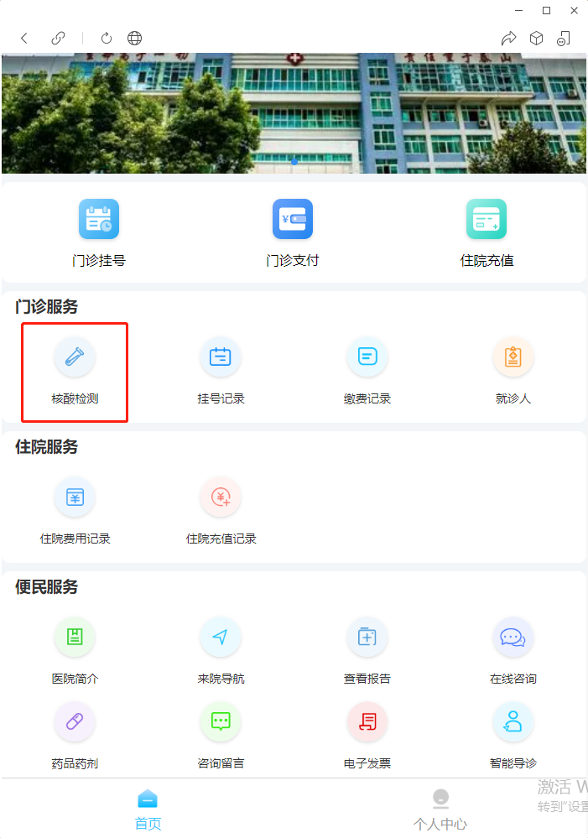This screenshot has width=588, height=838.
Task: Click the 医院简介 label text
Action: [x=75, y=679]
